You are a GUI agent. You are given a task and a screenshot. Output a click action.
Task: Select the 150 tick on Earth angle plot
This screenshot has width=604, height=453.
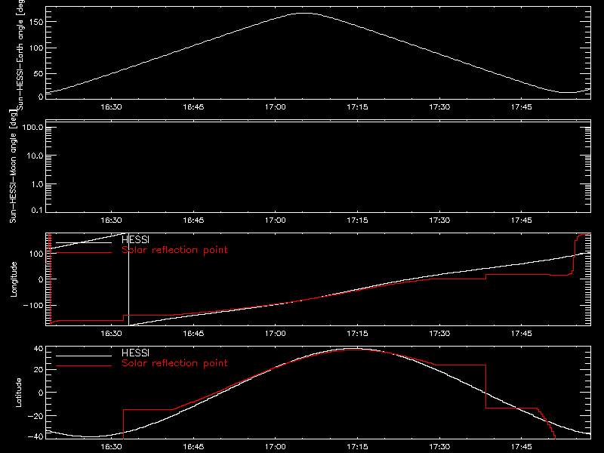tap(35, 22)
